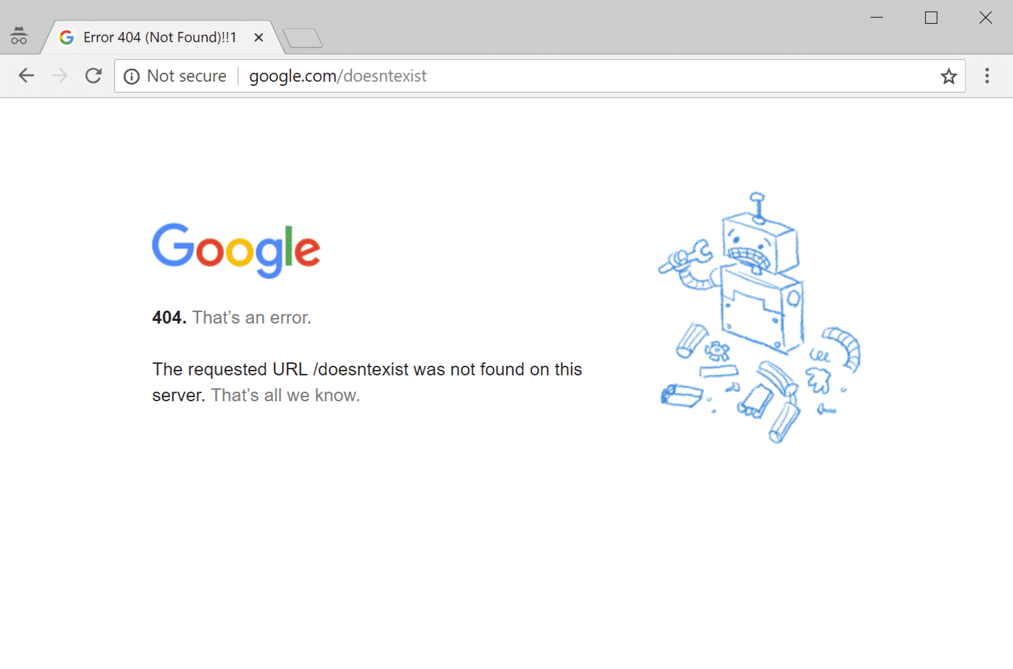1013x669 pixels.
Task: Select the URL text google.com/doesntexist
Action: point(337,76)
